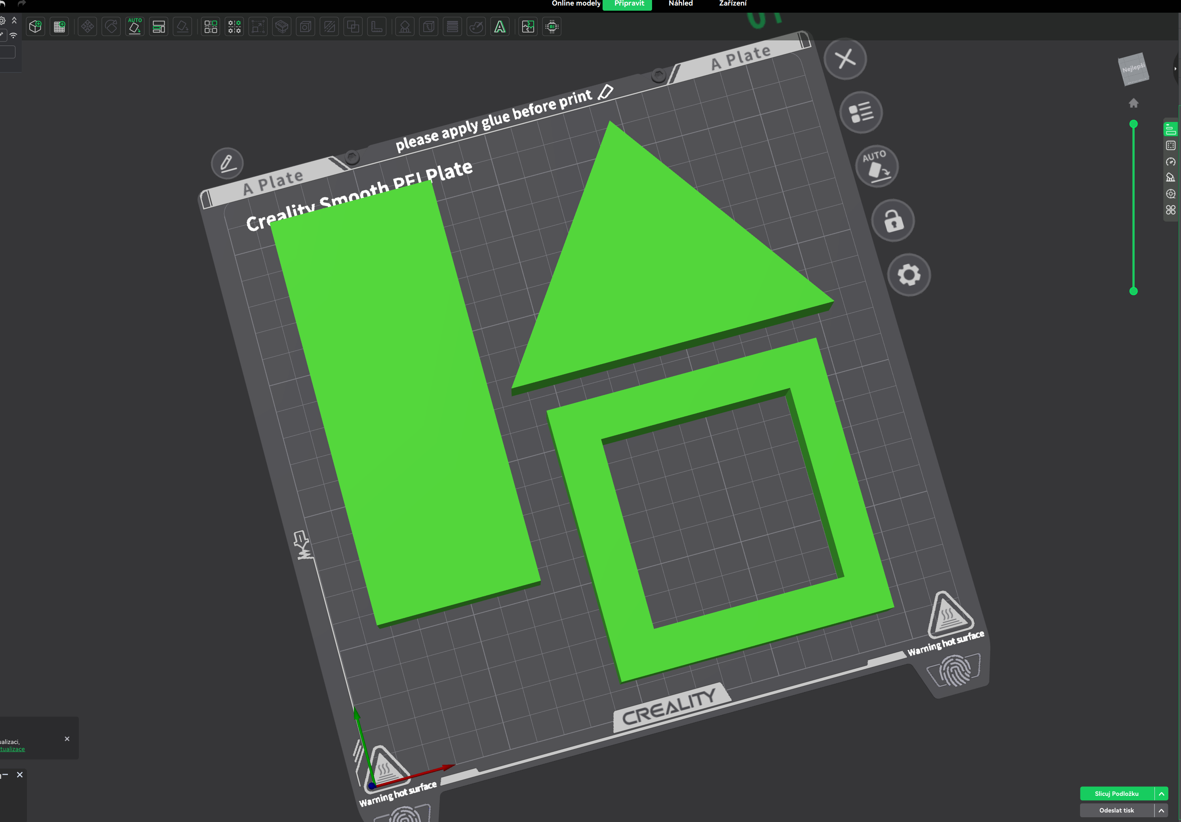Expand the Odeslat tisk dropdown arrow
Image resolution: width=1181 pixels, height=822 pixels.
[1162, 810]
